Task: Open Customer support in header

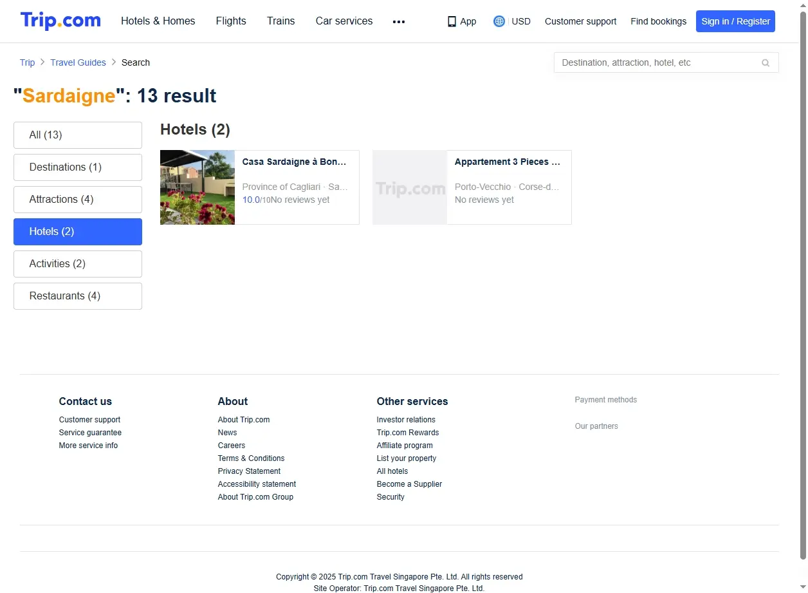Action: (580, 21)
